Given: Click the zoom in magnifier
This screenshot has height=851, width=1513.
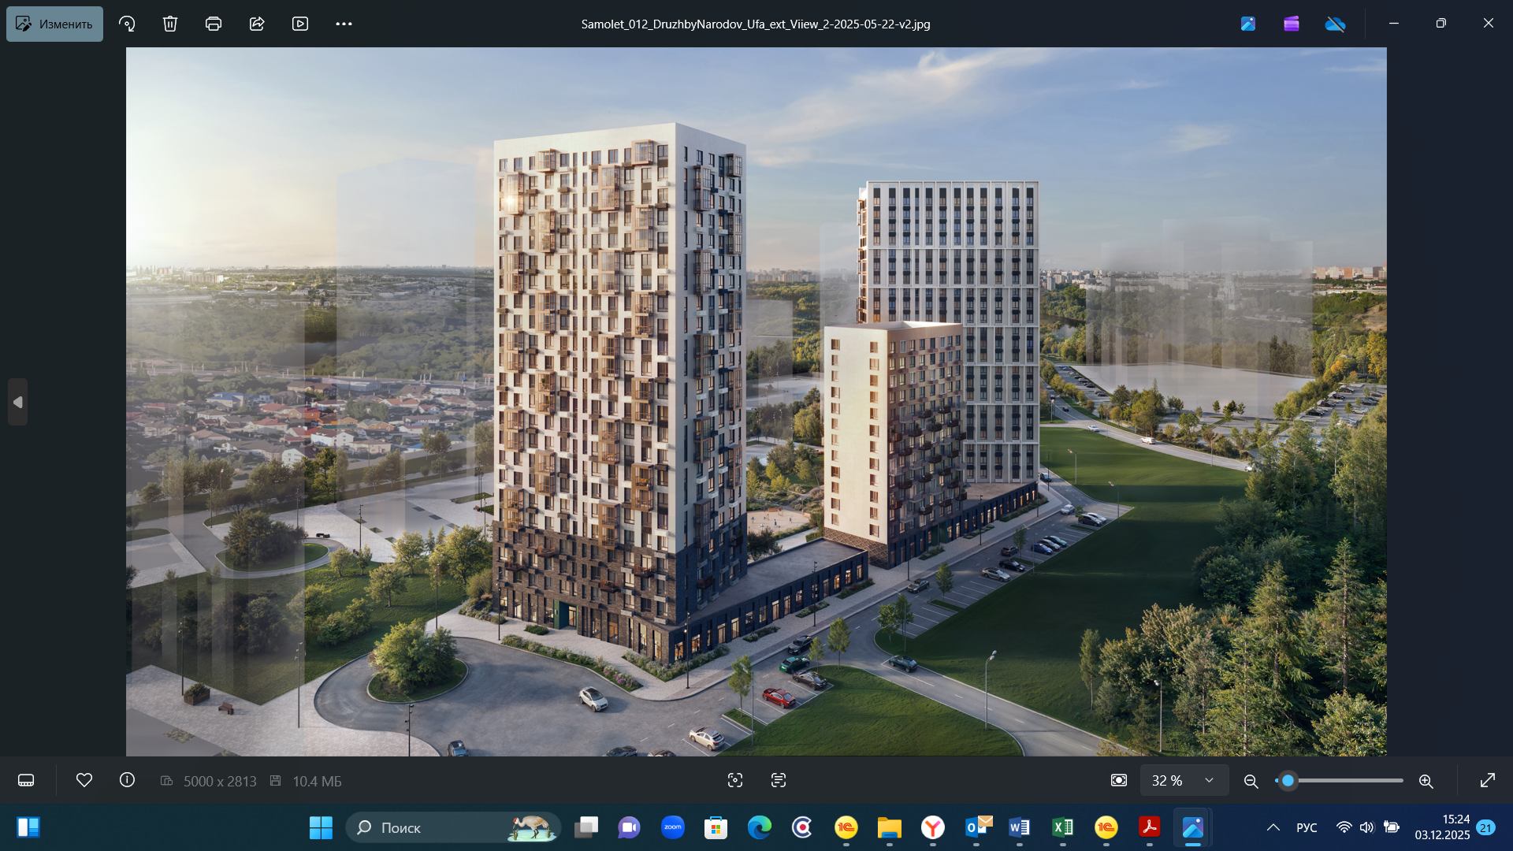Looking at the screenshot, I should coord(1426,780).
